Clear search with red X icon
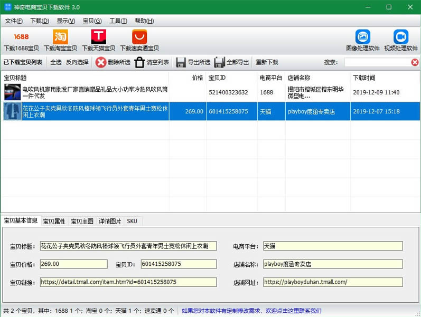421x317 pixels. coord(415,62)
